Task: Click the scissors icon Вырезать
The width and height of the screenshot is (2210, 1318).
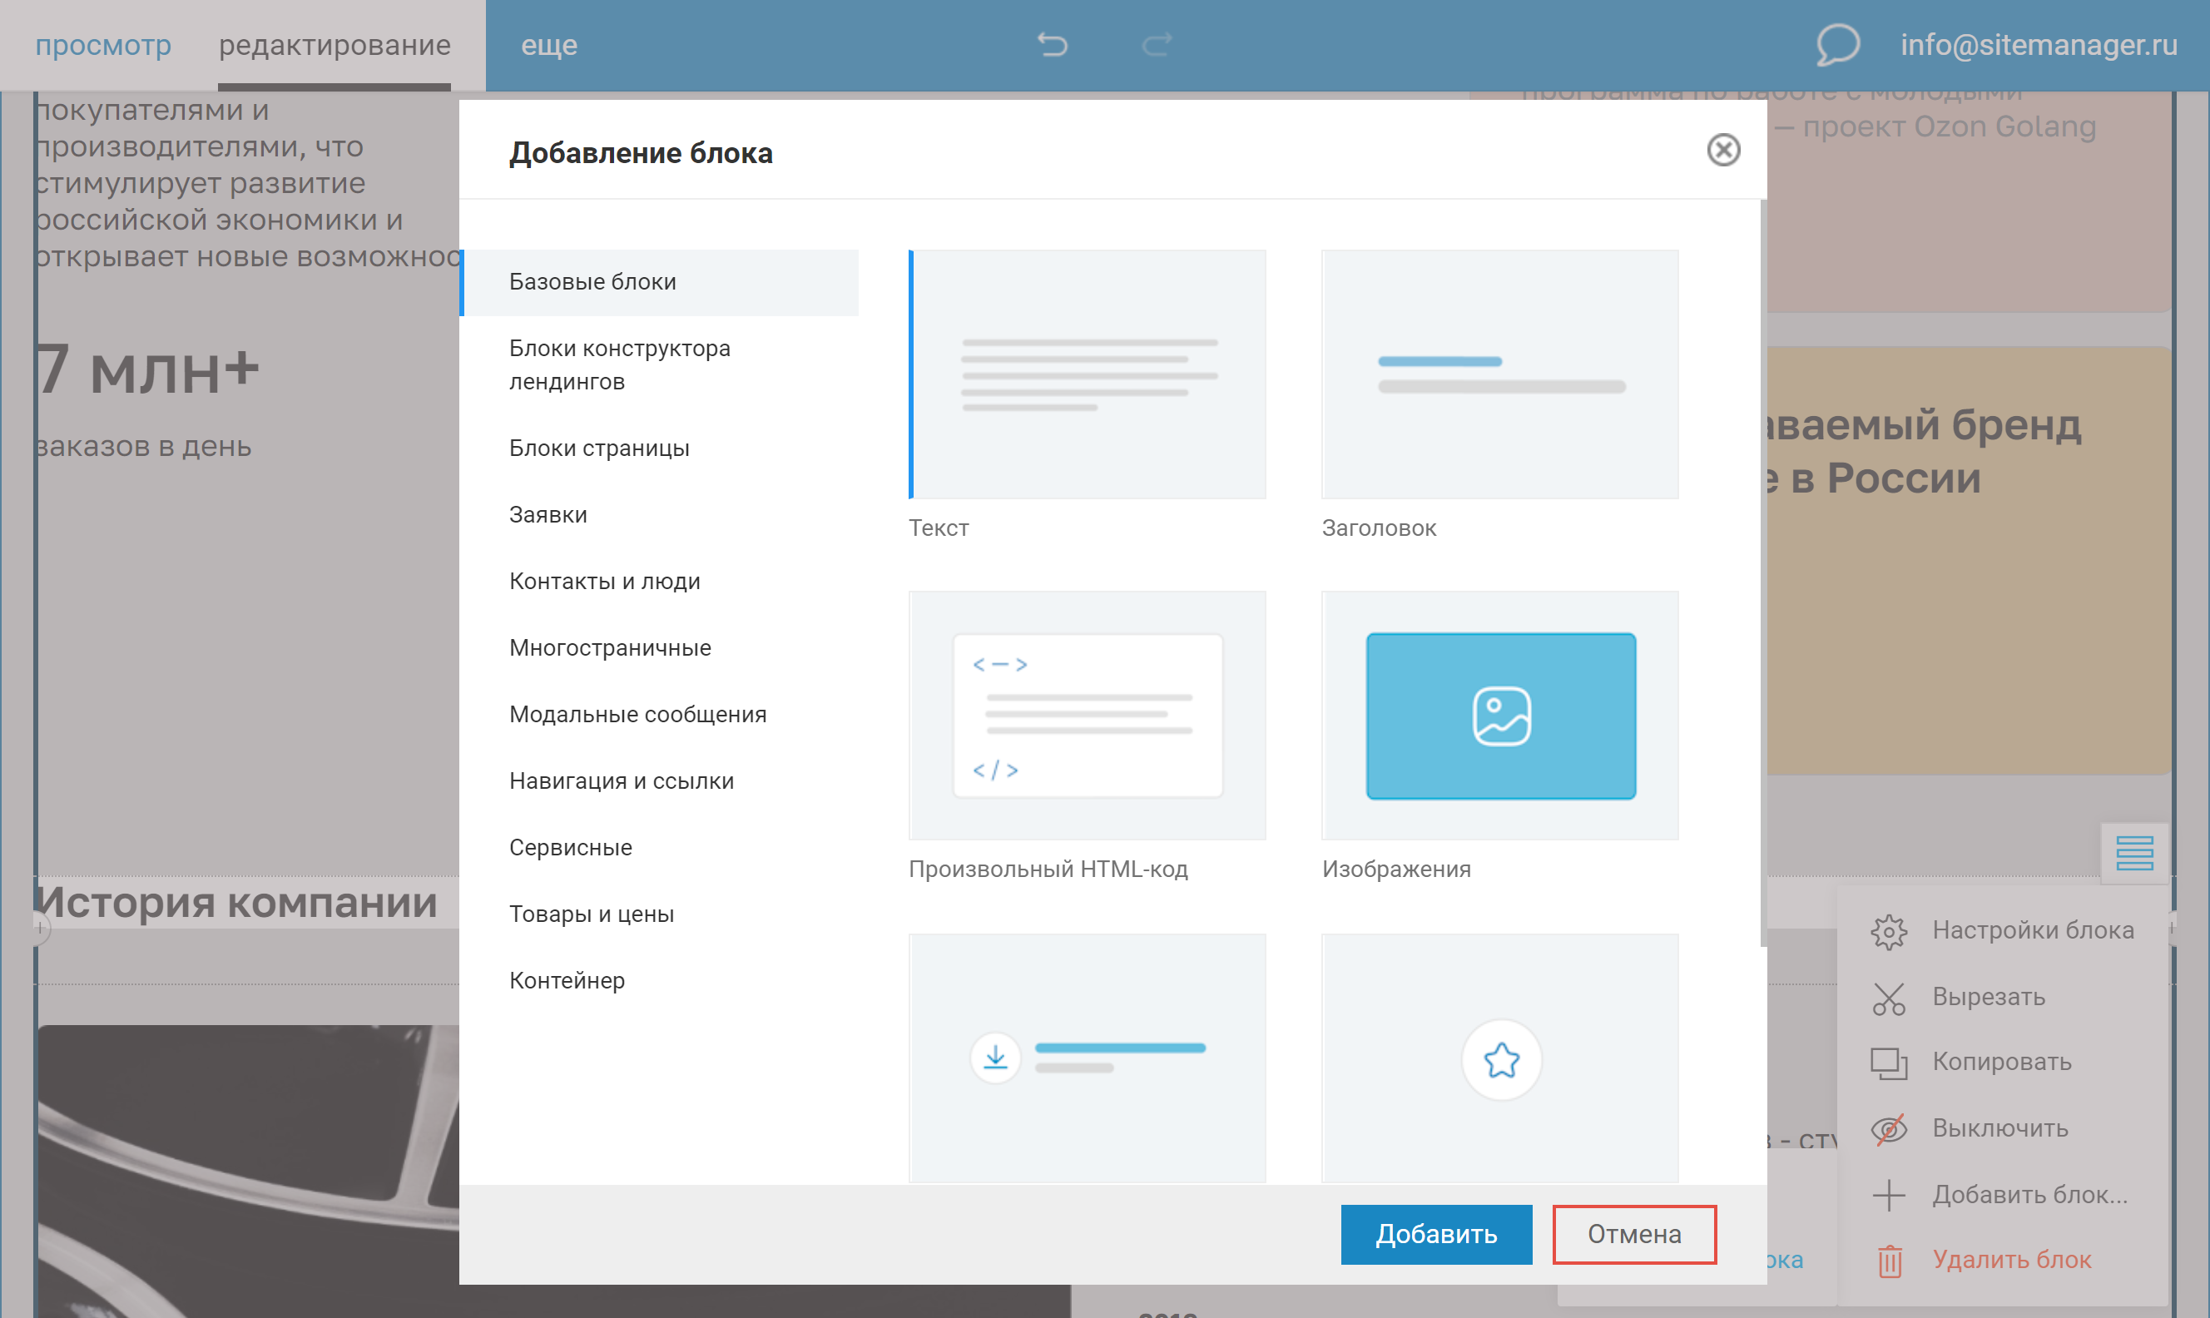Action: pyautogui.click(x=1888, y=998)
